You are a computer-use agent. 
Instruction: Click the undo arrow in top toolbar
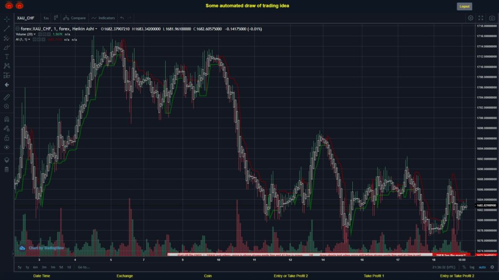[x=122, y=18]
